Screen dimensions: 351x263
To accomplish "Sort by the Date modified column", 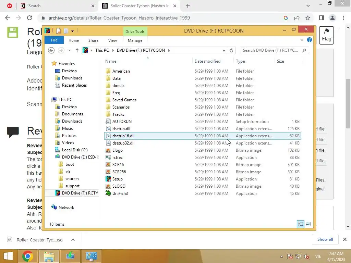I will 207,61.
